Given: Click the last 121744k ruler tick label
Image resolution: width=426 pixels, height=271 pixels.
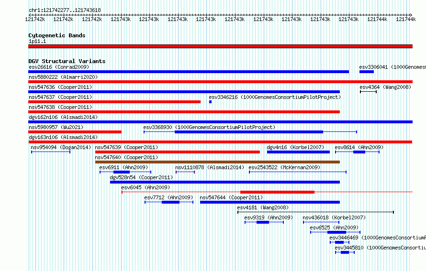Looking at the screenshot, I should tap(406, 19).
